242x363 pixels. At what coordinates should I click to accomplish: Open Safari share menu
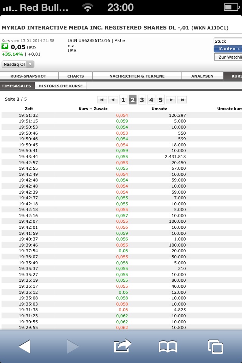(x=123, y=346)
